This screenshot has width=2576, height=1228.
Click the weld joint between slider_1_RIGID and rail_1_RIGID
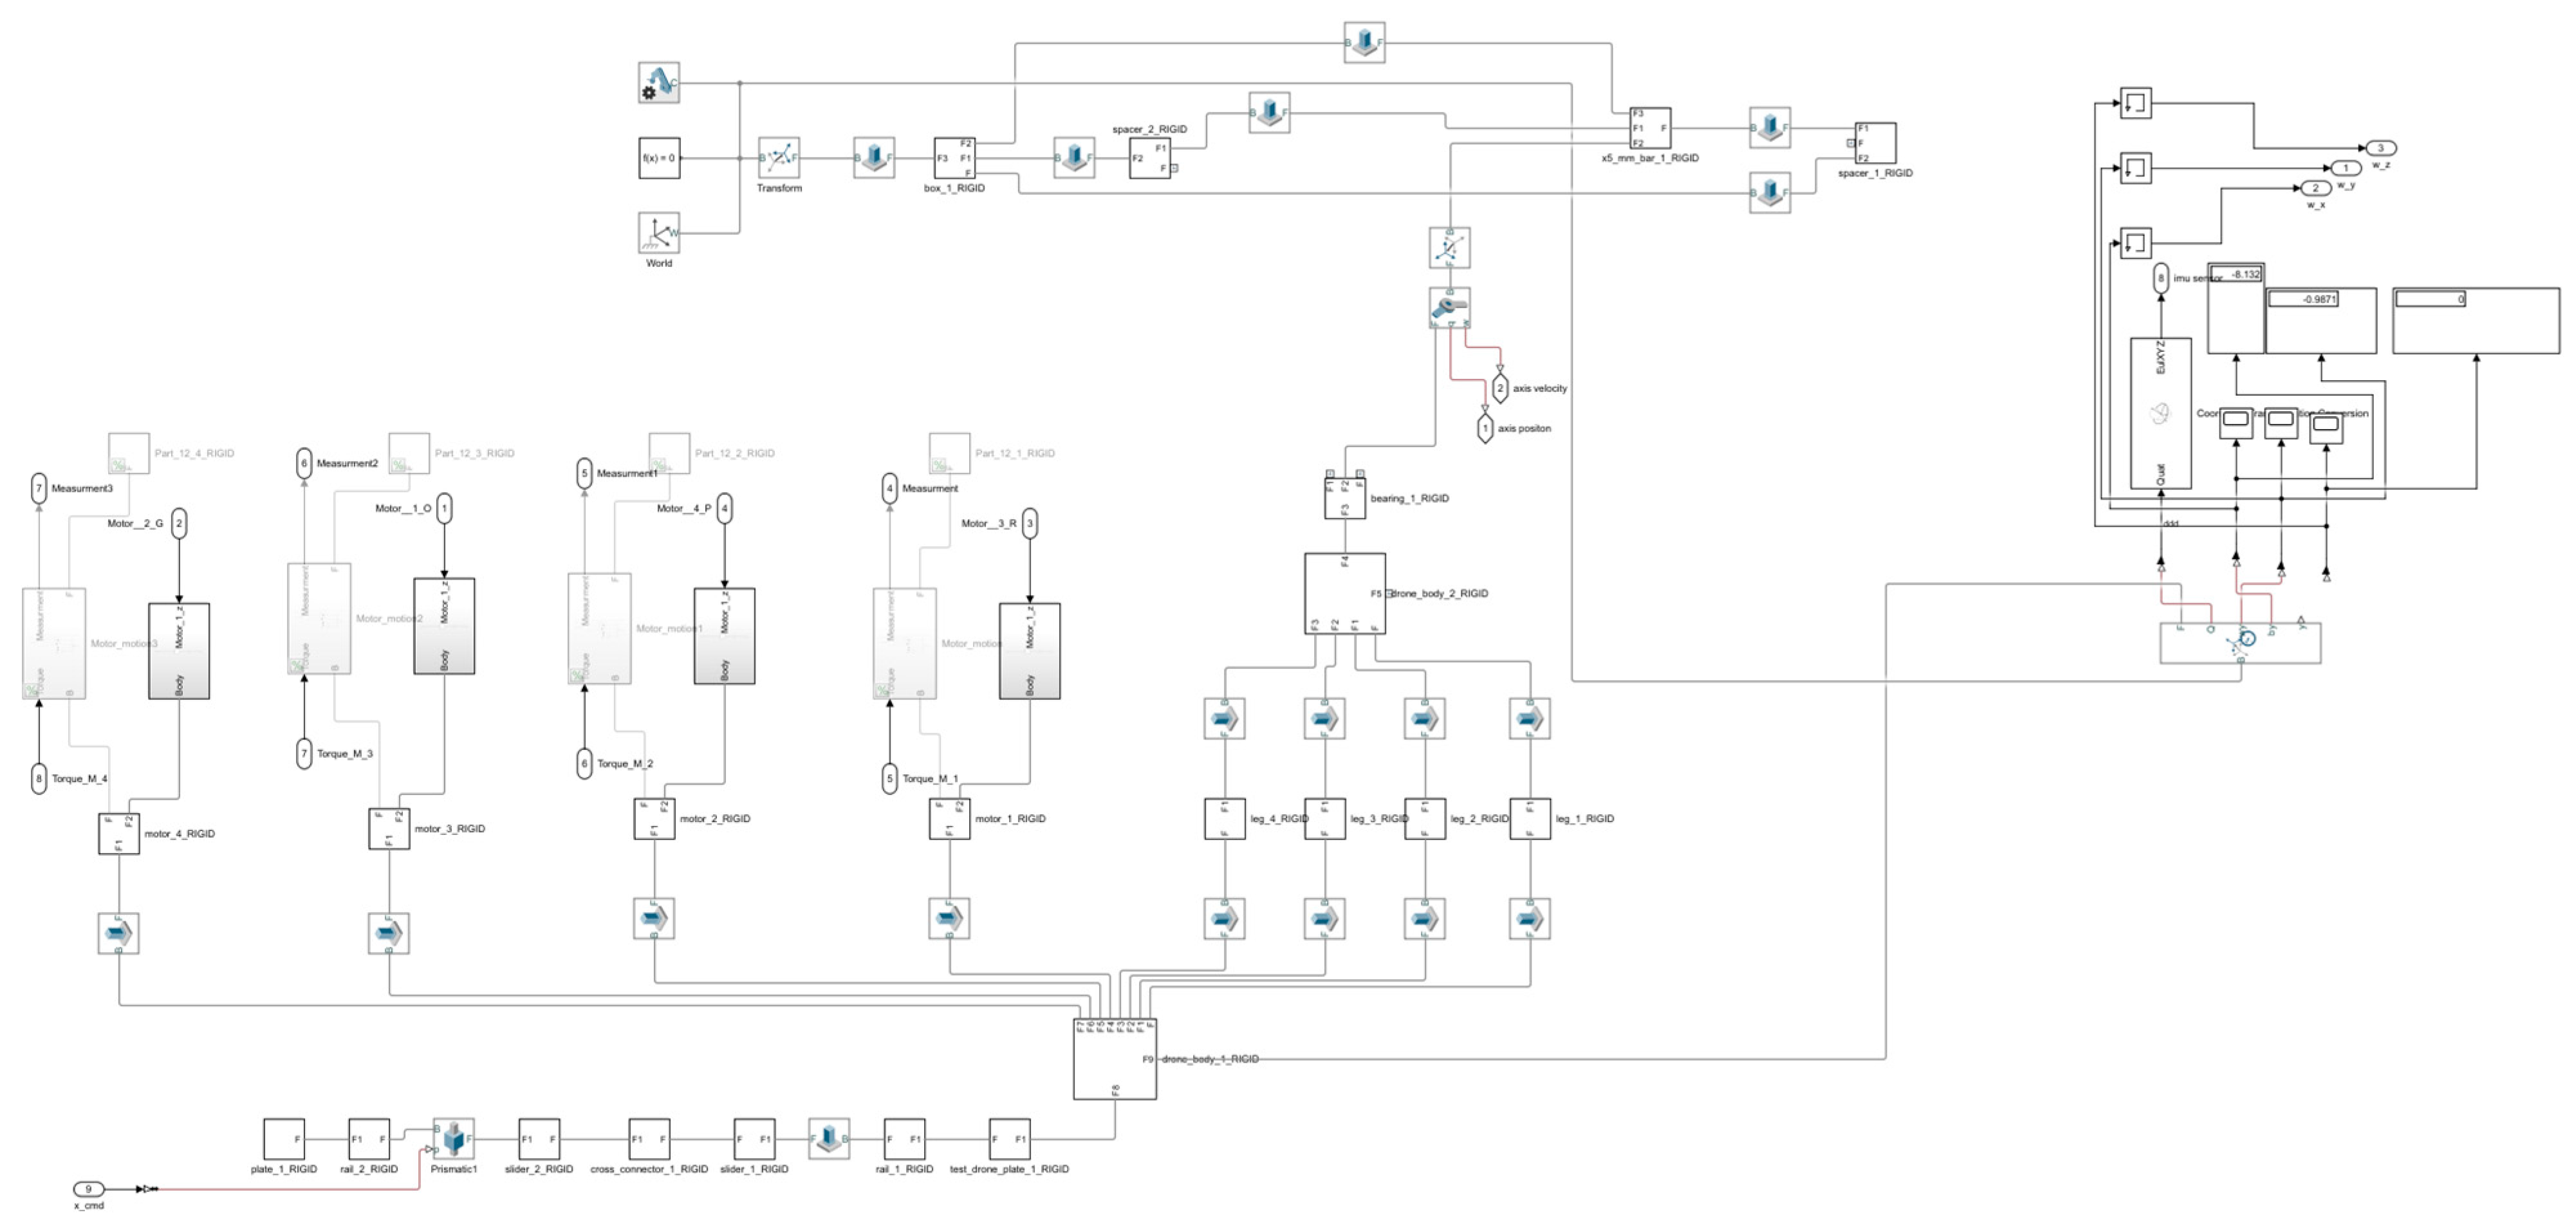[x=829, y=1139]
